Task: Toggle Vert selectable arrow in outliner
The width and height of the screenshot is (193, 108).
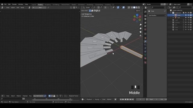Action: pyautogui.click(x=186, y=18)
